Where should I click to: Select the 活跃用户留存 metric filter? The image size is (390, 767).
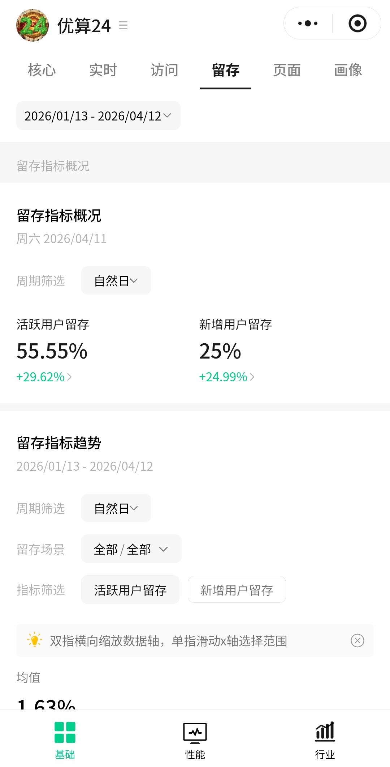coord(130,590)
